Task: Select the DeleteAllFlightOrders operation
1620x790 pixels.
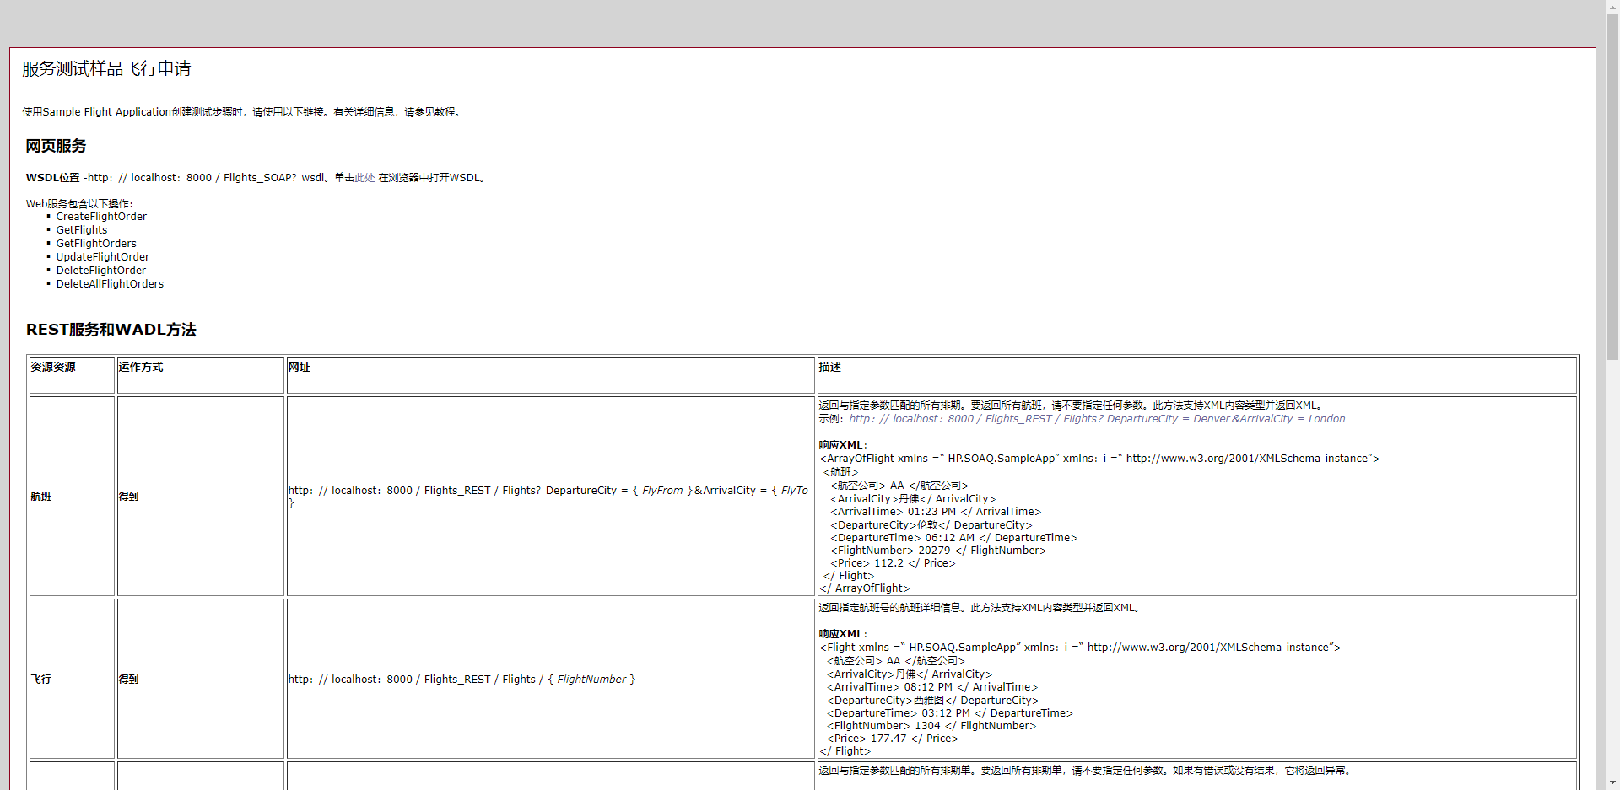Action: (x=110, y=283)
